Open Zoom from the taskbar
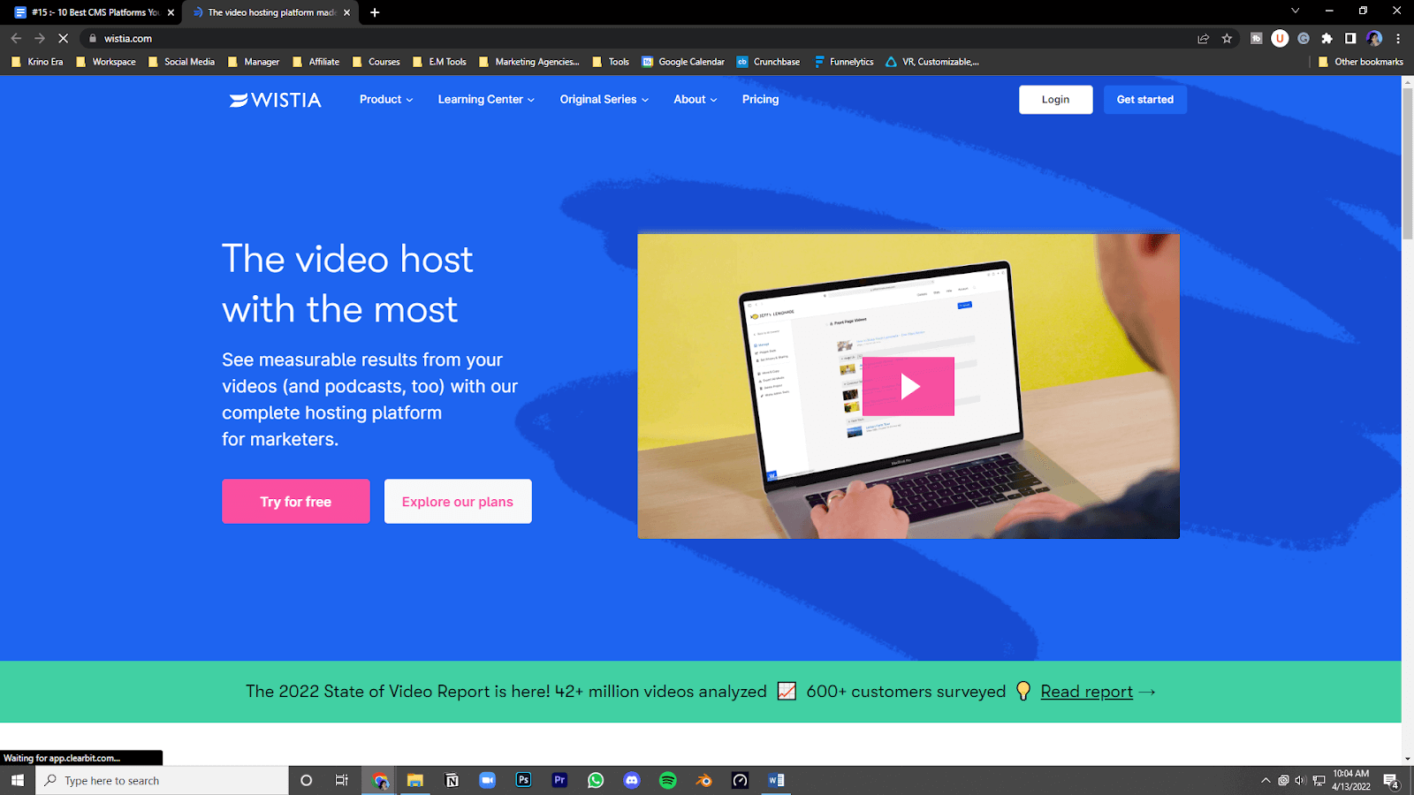 coord(487,780)
